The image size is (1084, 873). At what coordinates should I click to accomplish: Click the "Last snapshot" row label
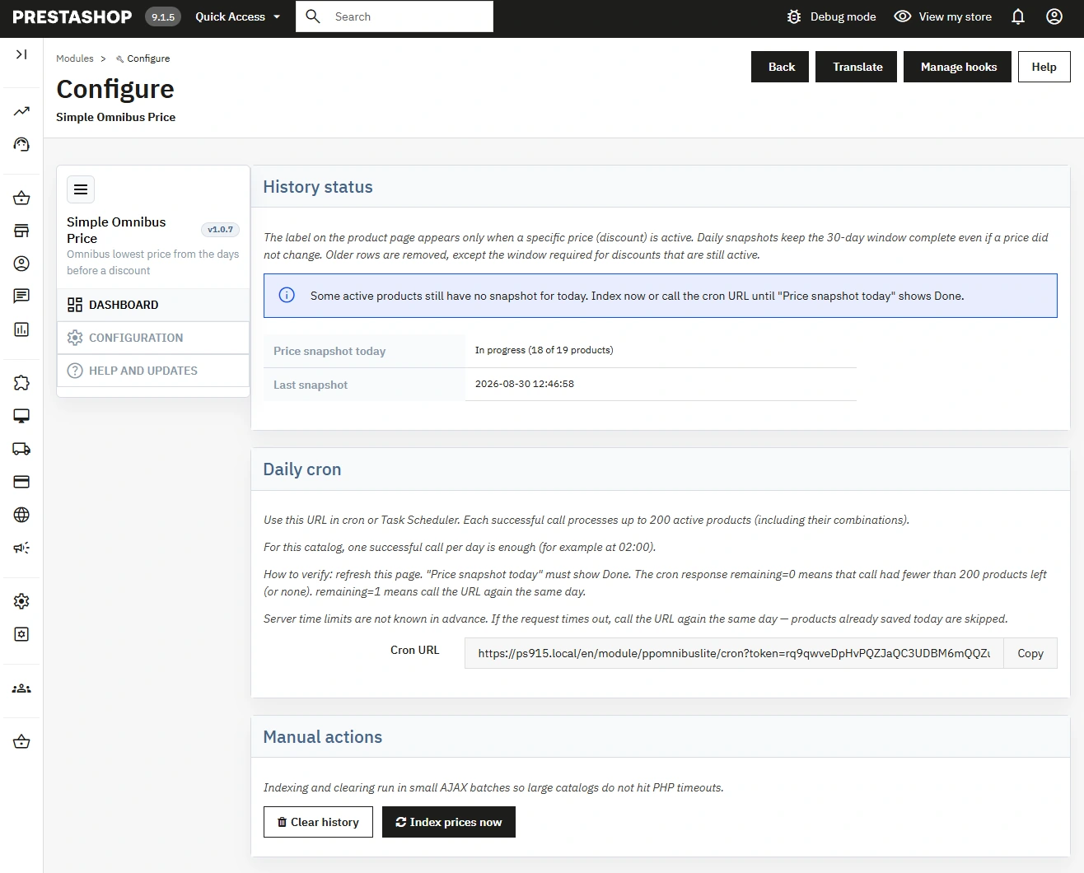tap(311, 385)
